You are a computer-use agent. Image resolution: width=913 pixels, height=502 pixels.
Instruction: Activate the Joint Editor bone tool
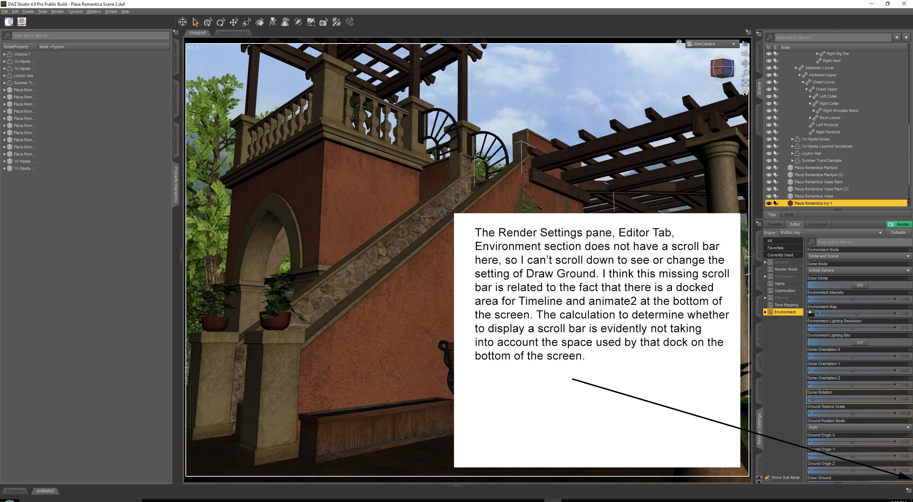(x=298, y=22)
